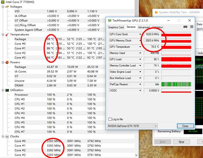The height and width of the screenshot is (158, 203).
Task: Click the Powers flame icon
Action: coord(7,62)
